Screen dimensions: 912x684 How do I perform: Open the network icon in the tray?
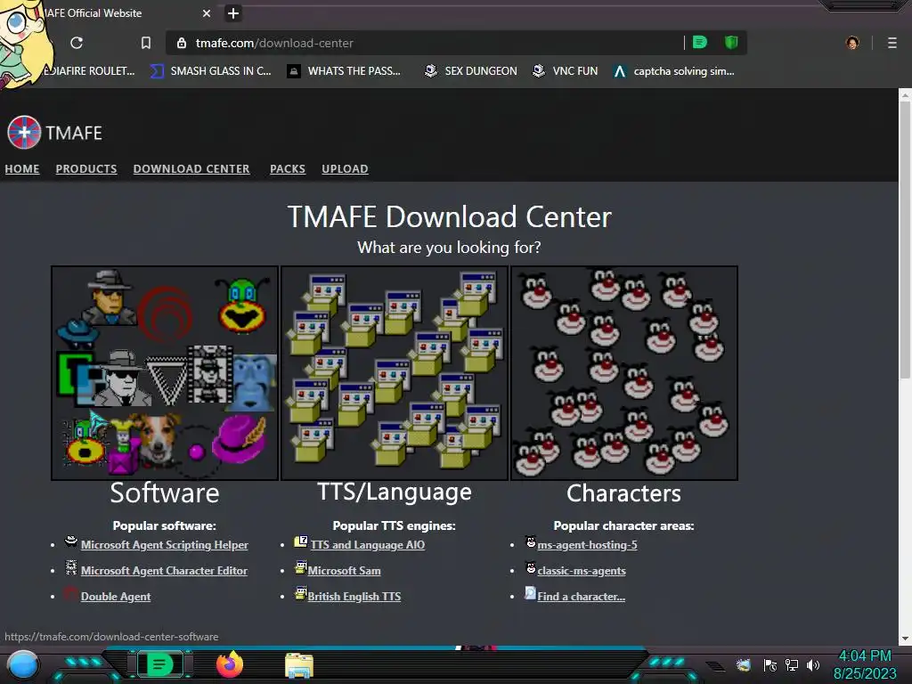(792, 665)
